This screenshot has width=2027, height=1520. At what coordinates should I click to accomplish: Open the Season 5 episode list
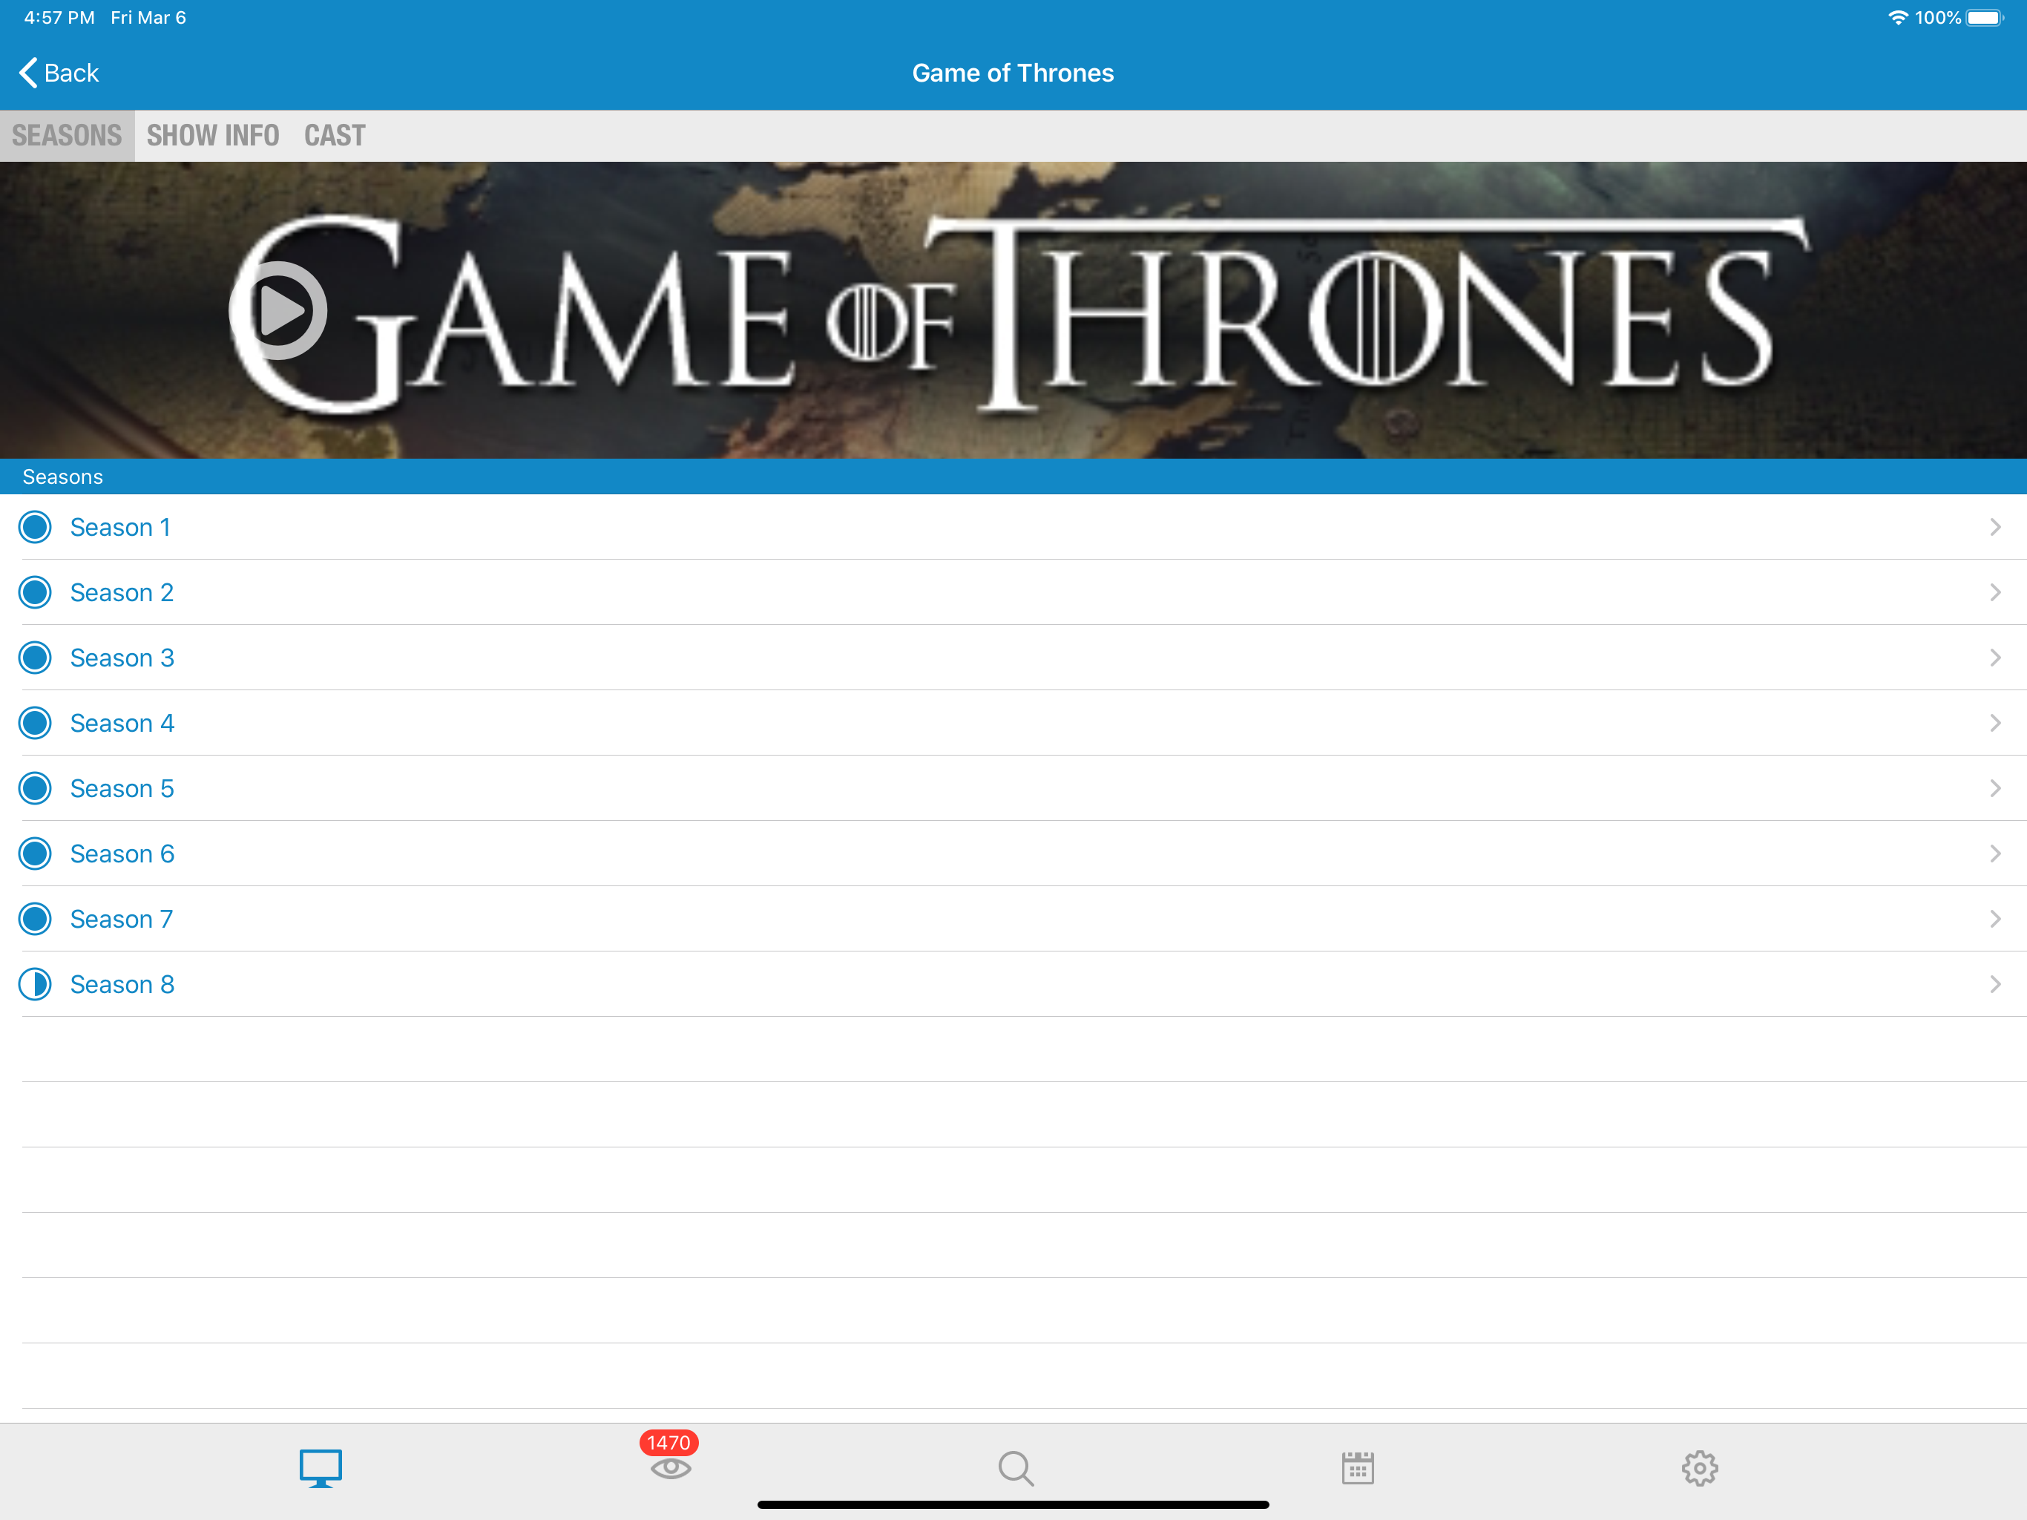1013,788
